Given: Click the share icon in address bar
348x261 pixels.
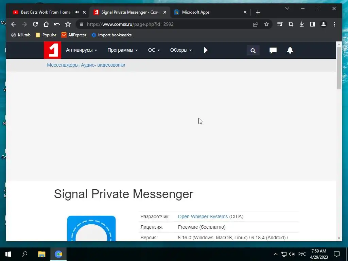Looking at the screenshot, I should point(256,24).
